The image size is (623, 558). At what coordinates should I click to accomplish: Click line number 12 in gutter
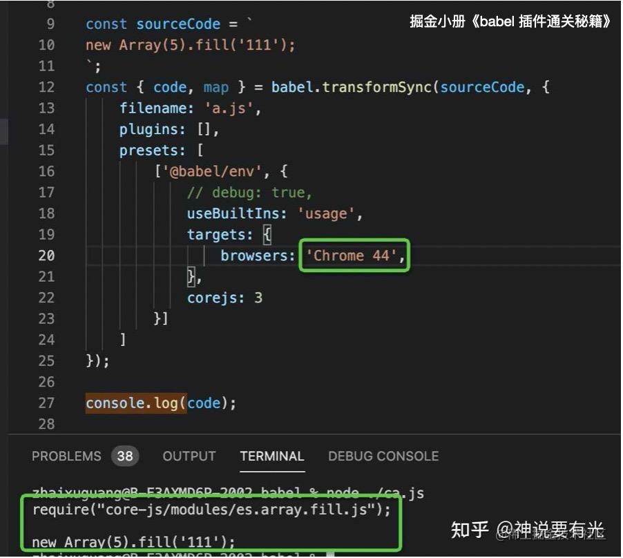click(x=46, y=87)
